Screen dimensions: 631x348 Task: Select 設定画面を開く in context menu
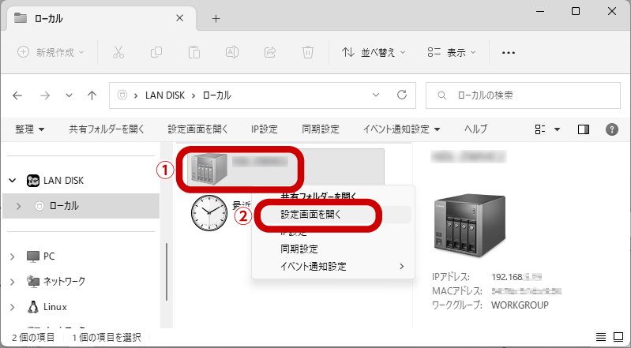click(310, 214)
